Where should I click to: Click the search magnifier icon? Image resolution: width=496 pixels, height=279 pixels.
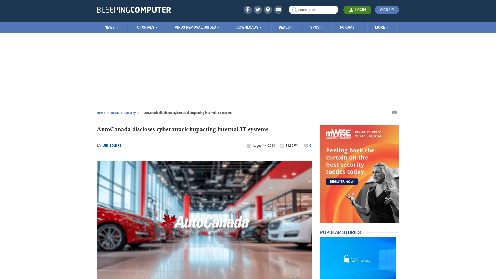[x=294, y=10]
